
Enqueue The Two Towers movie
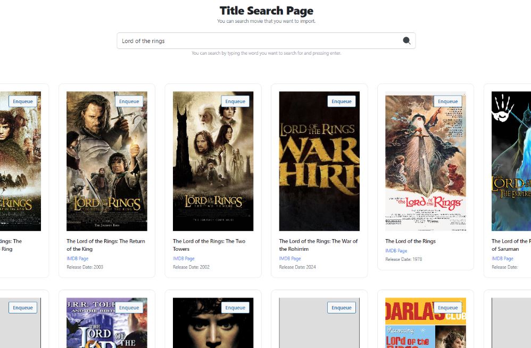(235, 101)
